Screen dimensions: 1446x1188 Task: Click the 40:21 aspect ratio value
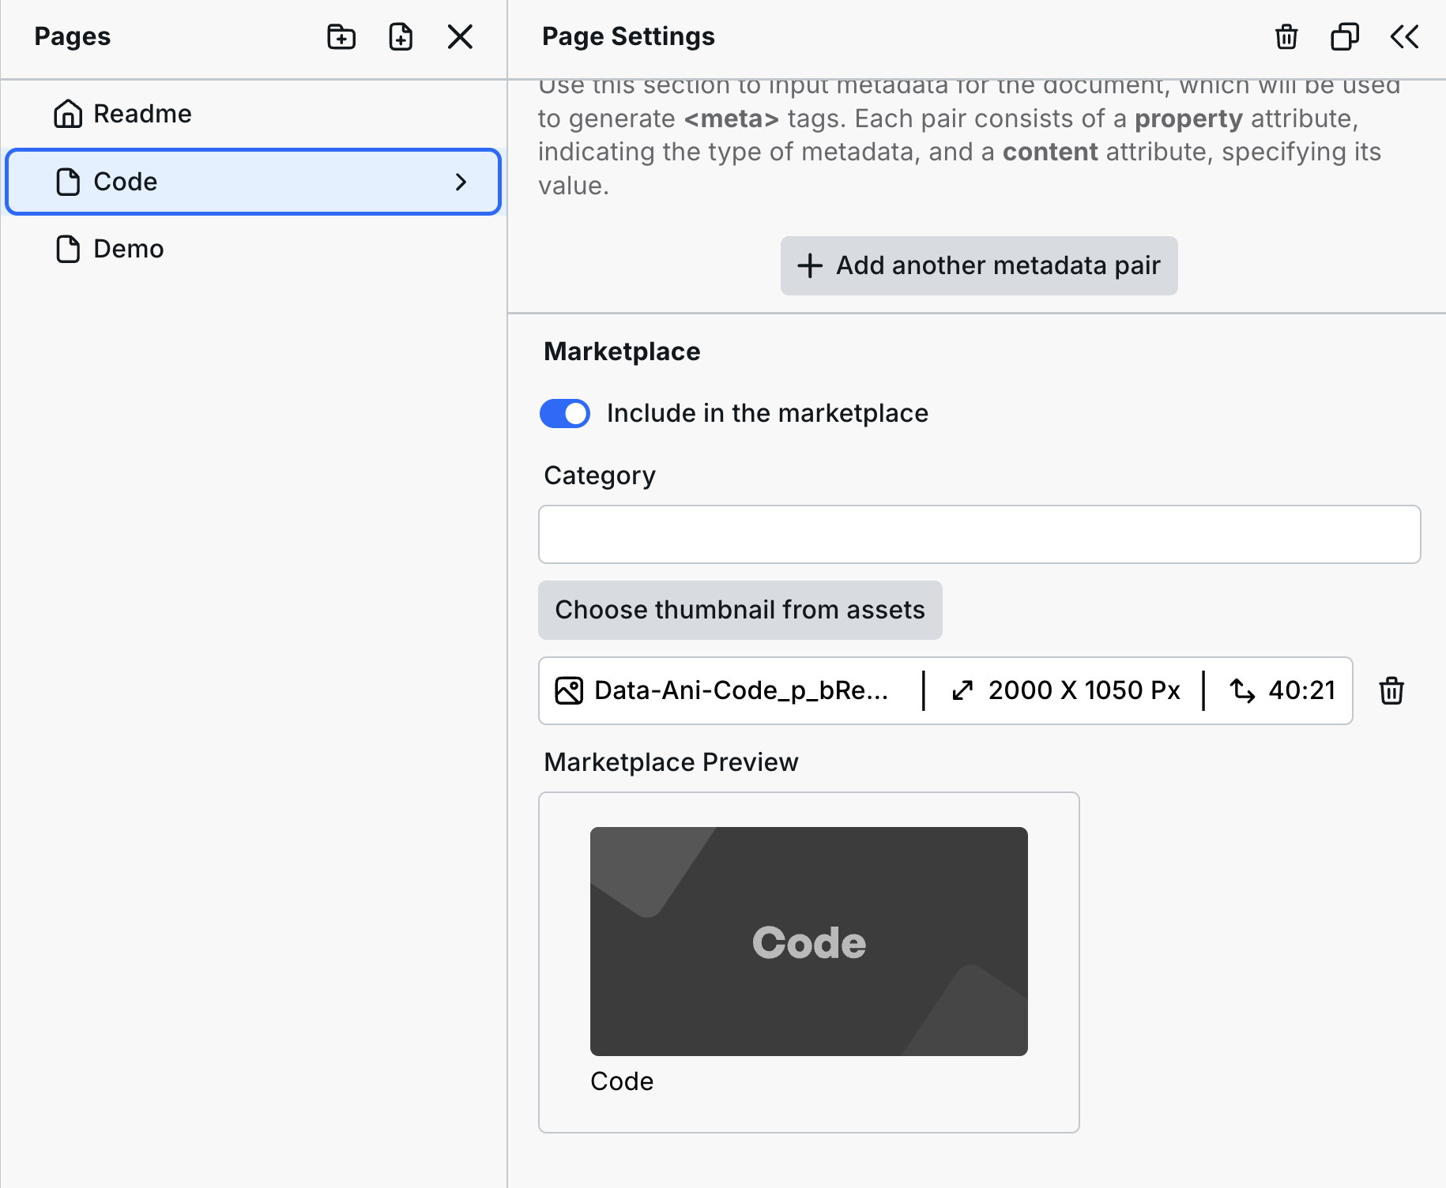click(x=1301, y=690)
